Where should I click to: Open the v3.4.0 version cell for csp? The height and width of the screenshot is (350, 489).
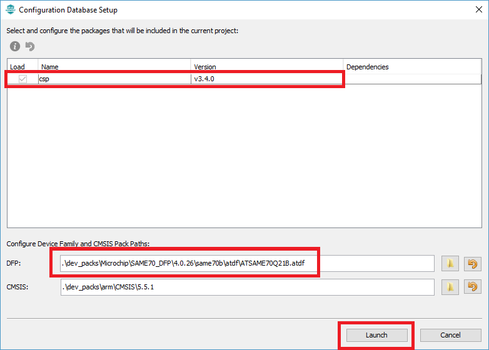point(267,79)
